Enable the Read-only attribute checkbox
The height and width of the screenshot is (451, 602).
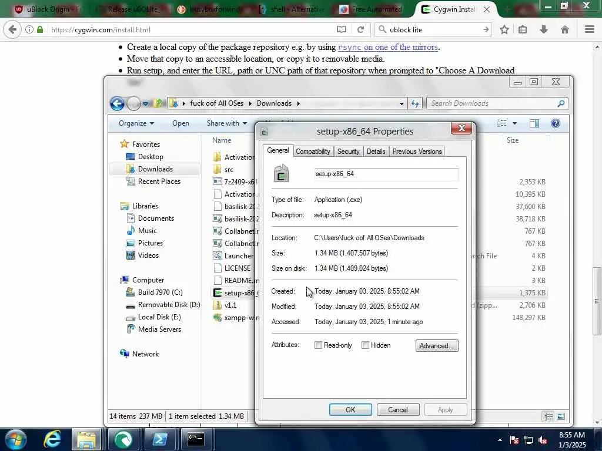click(x=318, y=345)
